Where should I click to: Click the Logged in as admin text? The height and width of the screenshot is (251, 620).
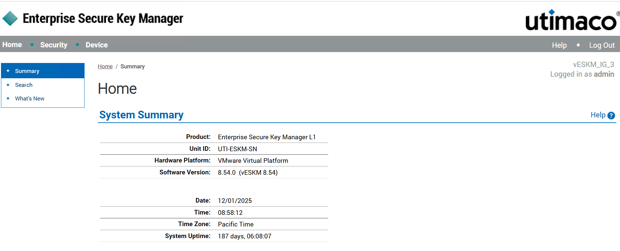(582, 74)
